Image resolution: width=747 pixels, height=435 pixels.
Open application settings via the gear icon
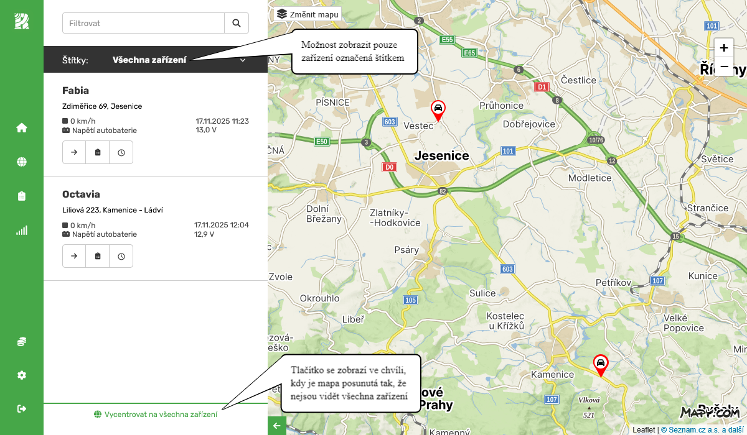[x=21, y=375]
